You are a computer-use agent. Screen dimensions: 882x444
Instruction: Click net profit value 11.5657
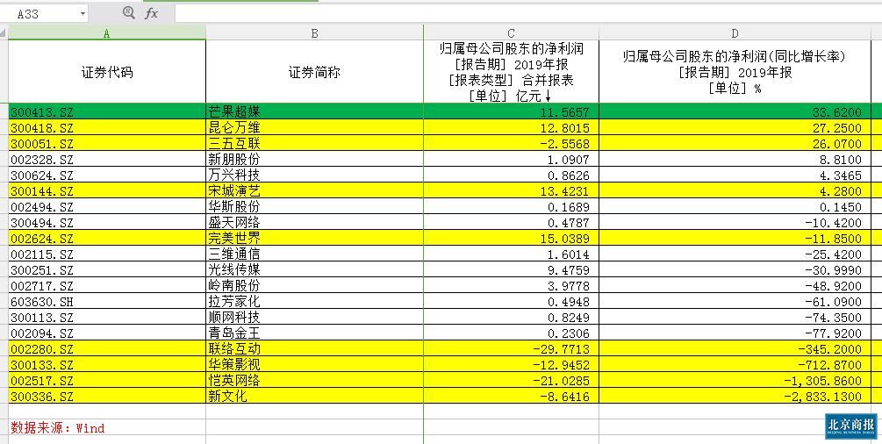[511, 111]
